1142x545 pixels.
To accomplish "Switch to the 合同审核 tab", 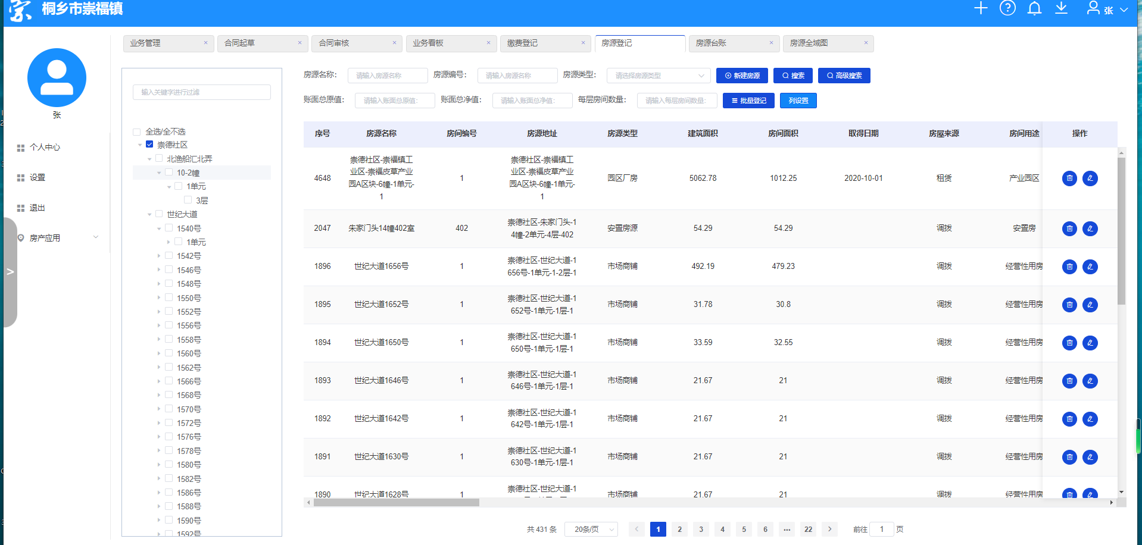I will (357, 43).
